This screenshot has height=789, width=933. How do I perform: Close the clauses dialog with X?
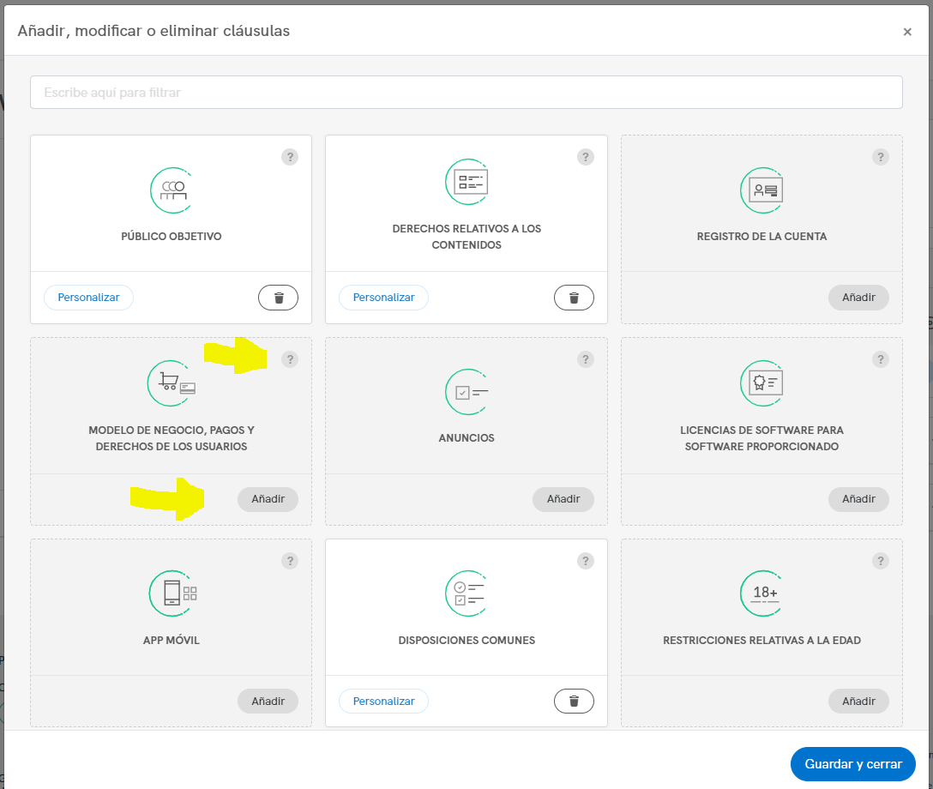coord(907,32)
